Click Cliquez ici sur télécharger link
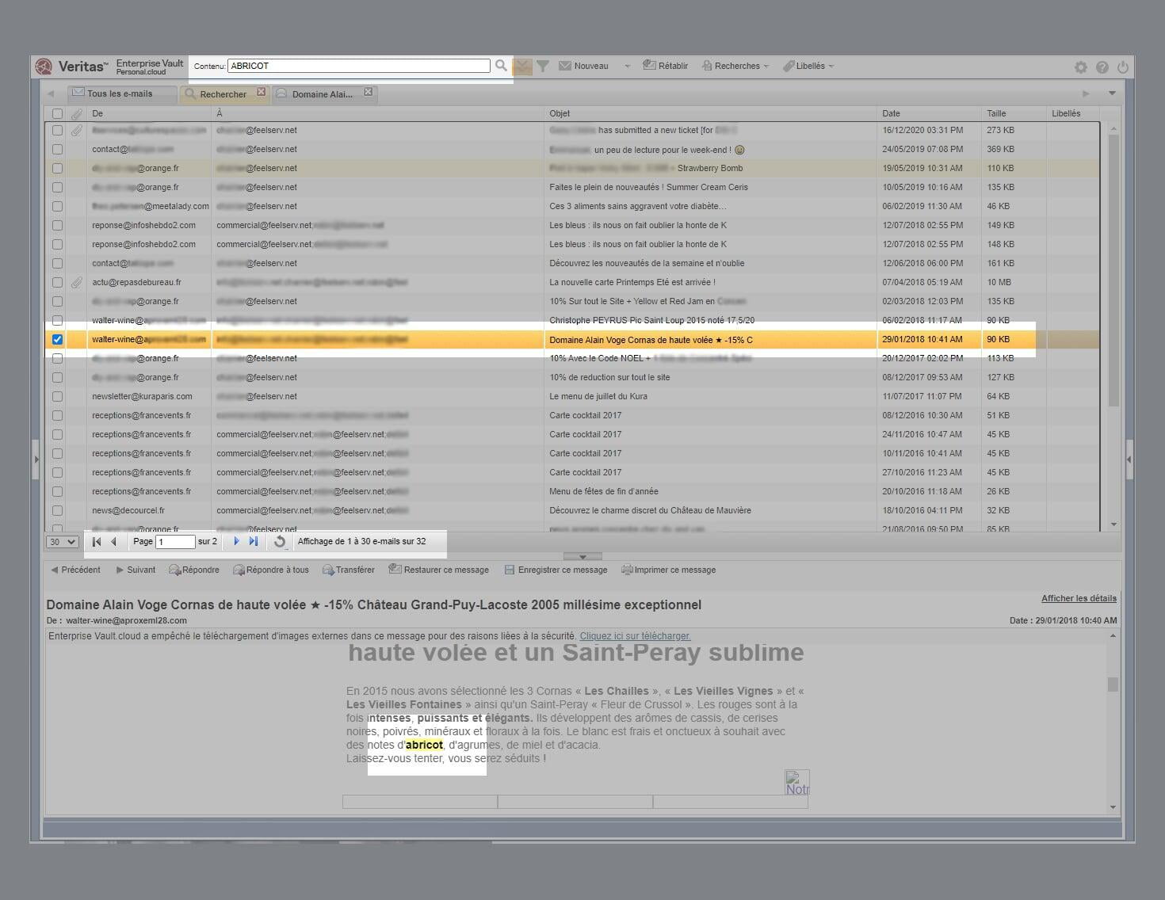1165x900 pixels. [635, 635]
